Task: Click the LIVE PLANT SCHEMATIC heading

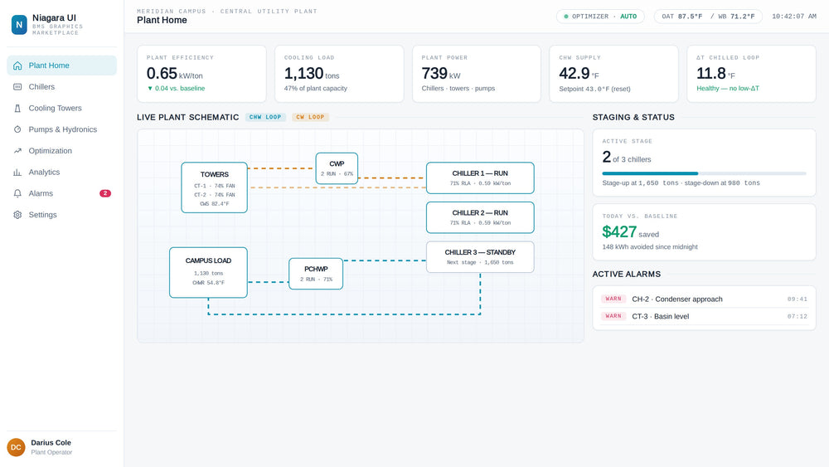Action: [187, 118]
